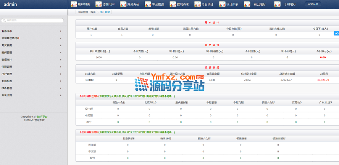
Task: Expand the 代理管理 sidebar section
Action: [x=31, y=67]
